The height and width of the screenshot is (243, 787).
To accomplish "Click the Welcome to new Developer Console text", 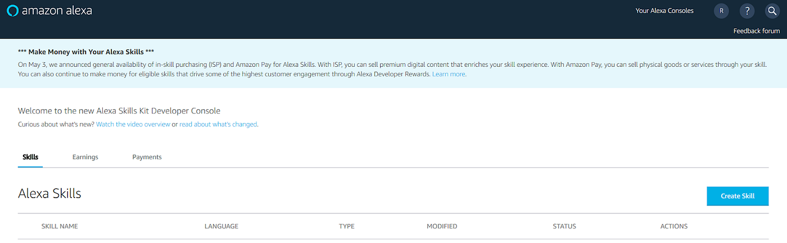I will (x=119, y=111).
